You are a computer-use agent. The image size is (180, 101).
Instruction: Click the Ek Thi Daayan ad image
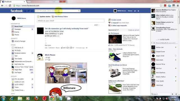point(115,39)
